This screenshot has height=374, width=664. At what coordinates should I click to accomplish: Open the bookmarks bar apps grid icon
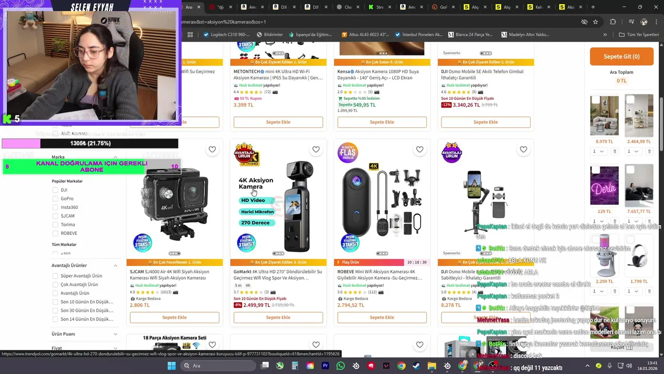(190, 35)
